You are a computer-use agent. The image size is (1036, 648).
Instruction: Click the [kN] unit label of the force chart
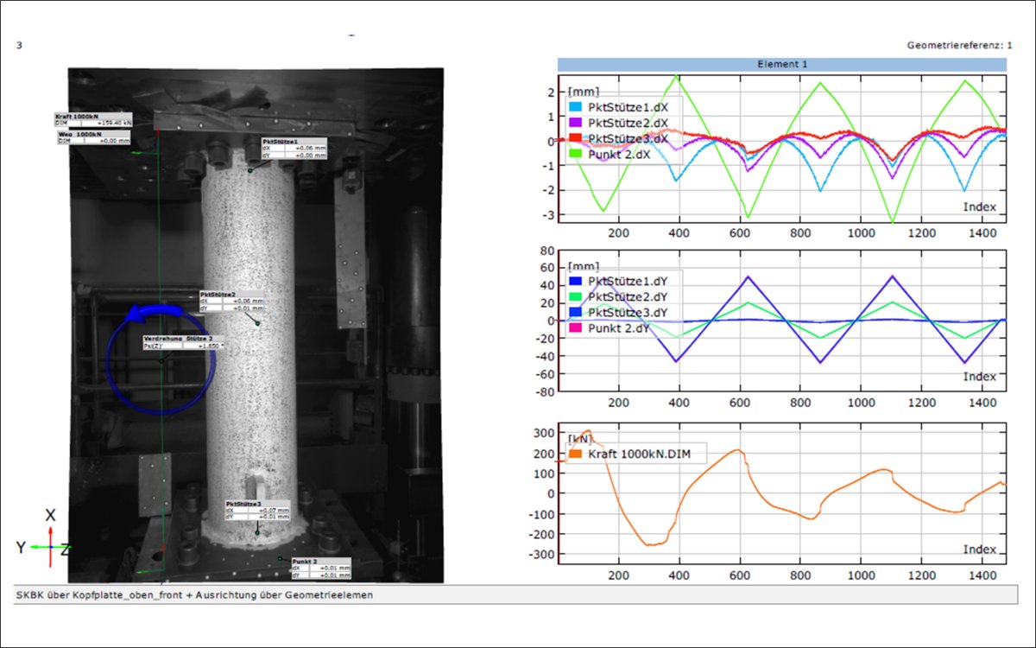[x=578, y=439]
